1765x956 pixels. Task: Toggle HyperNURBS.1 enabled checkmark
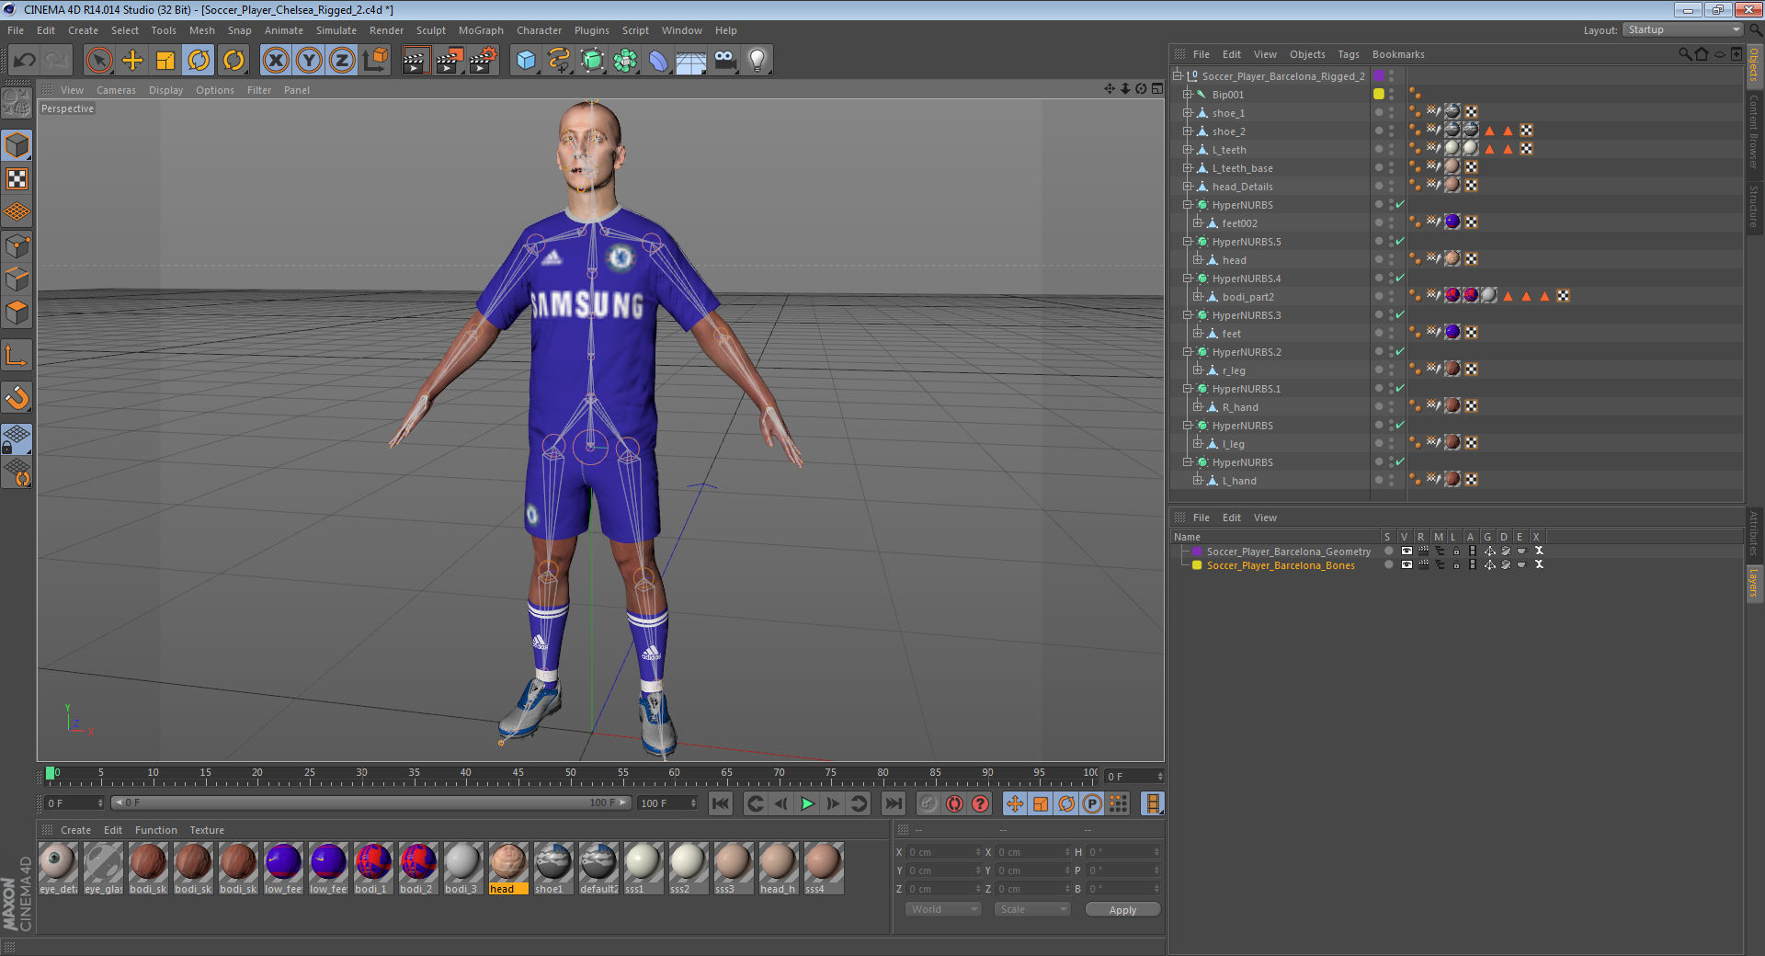click(1400, 389)
